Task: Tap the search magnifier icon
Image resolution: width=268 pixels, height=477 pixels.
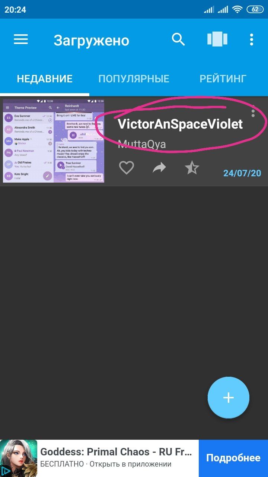Action: coord(178,39)
